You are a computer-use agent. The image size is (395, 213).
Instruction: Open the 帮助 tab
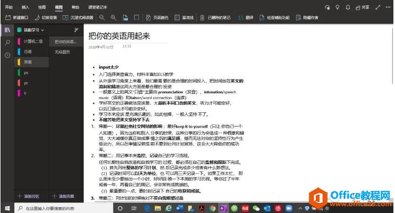[75, 7]
